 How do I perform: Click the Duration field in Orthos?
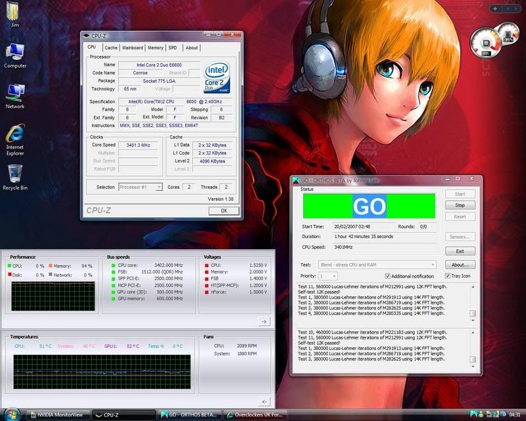point(384,236)
